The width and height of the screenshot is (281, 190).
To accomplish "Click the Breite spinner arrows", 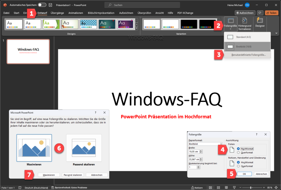I will (x=201, y=152).
